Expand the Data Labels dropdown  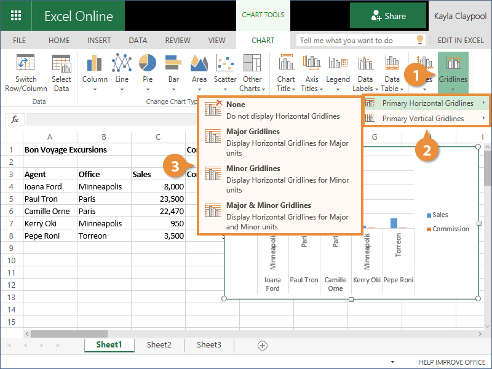[x=365, y=73]
